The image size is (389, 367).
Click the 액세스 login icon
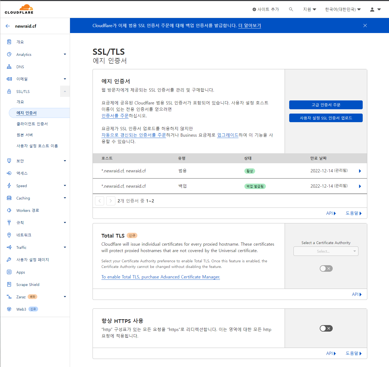[x=9, y=173]
